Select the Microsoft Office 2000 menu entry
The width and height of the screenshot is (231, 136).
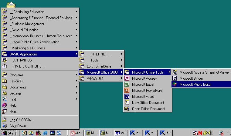point(101,72)
